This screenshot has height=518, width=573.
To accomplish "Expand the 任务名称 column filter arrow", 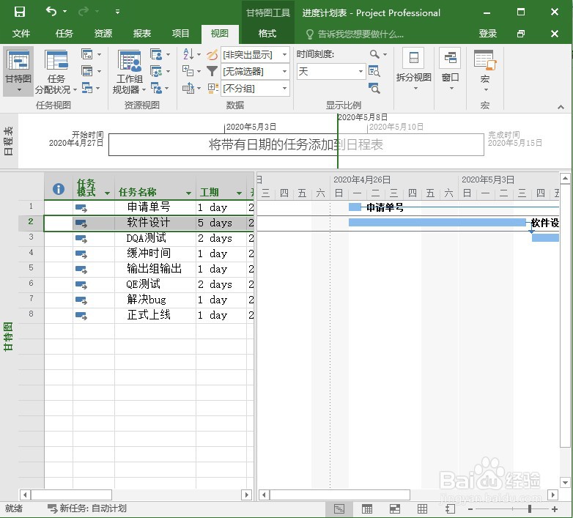I will (188, 193).
